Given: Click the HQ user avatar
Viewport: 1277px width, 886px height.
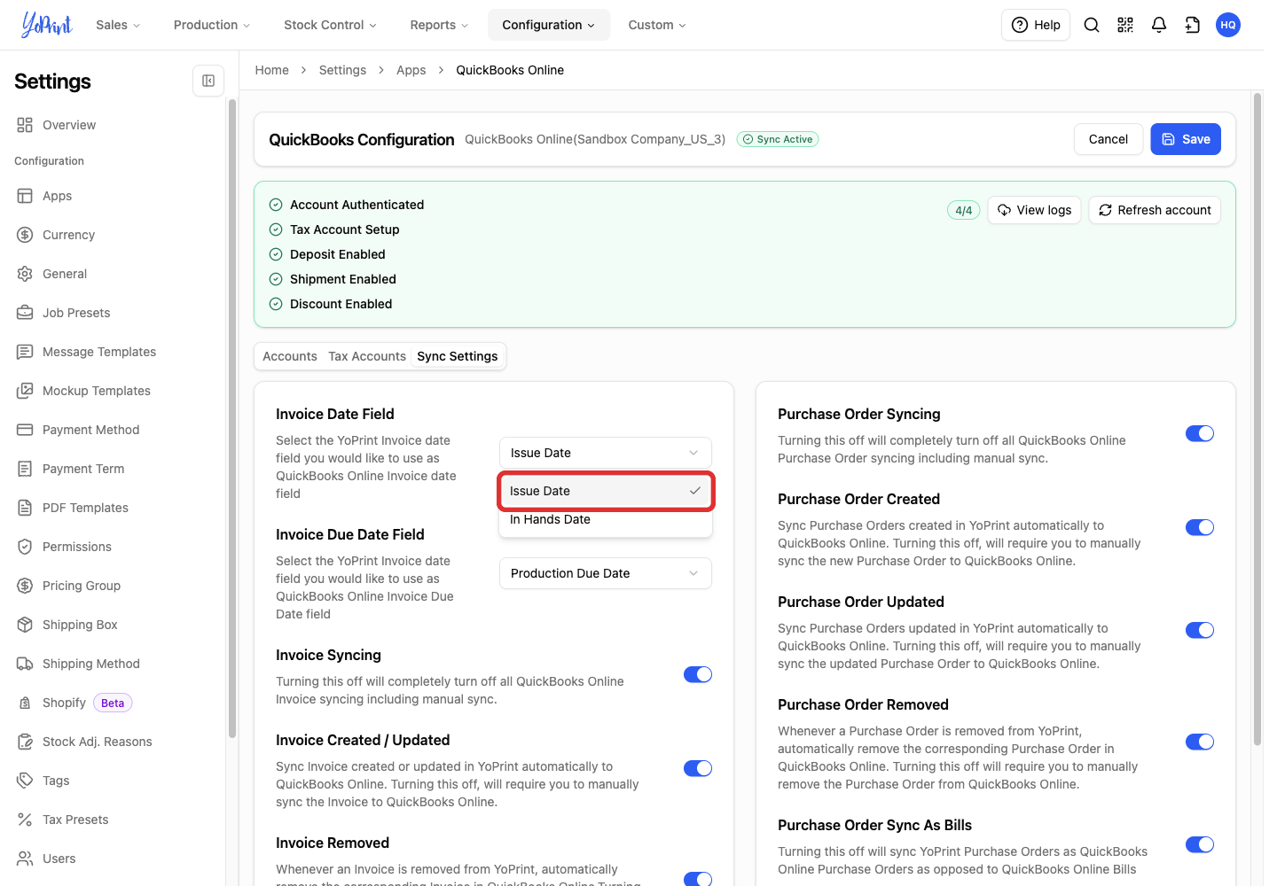Looking at the screenshot, I should click(1228, 25).
